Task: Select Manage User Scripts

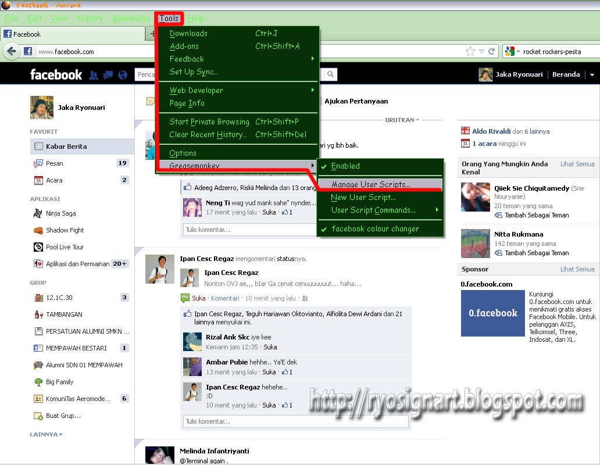Action: [x=380, y=184]
